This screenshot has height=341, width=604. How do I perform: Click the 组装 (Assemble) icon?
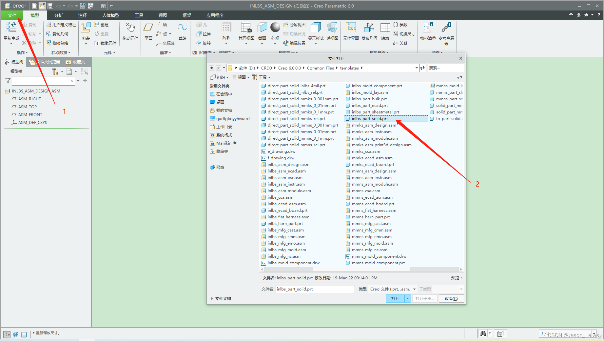point(86,28)
